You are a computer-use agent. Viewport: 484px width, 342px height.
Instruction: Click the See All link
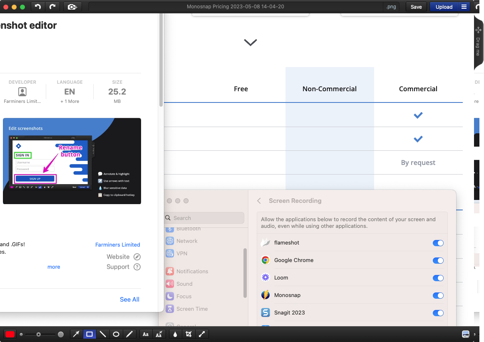[130, 300]
